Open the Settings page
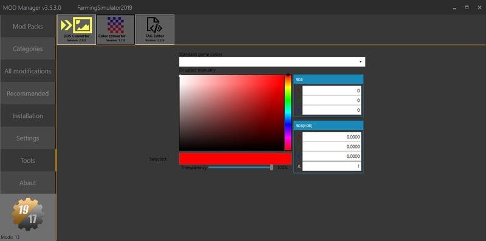Screen dimensions: 486x241 (x=28, y=138)
